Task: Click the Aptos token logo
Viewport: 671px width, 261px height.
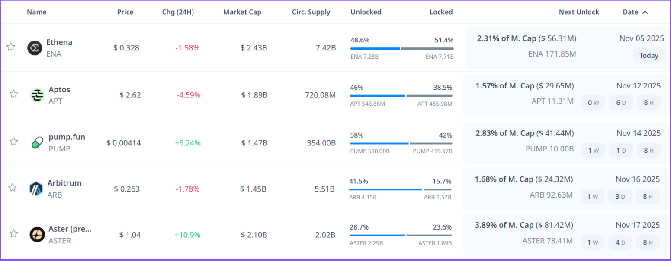Action: pos(37,95)
